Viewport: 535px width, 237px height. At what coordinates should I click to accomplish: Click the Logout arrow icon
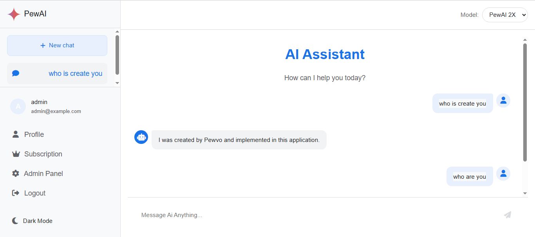16,193
